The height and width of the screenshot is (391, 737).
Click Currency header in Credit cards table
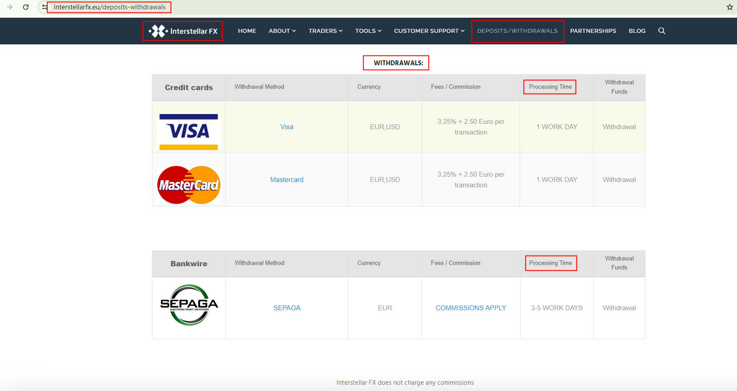[369, 87]
